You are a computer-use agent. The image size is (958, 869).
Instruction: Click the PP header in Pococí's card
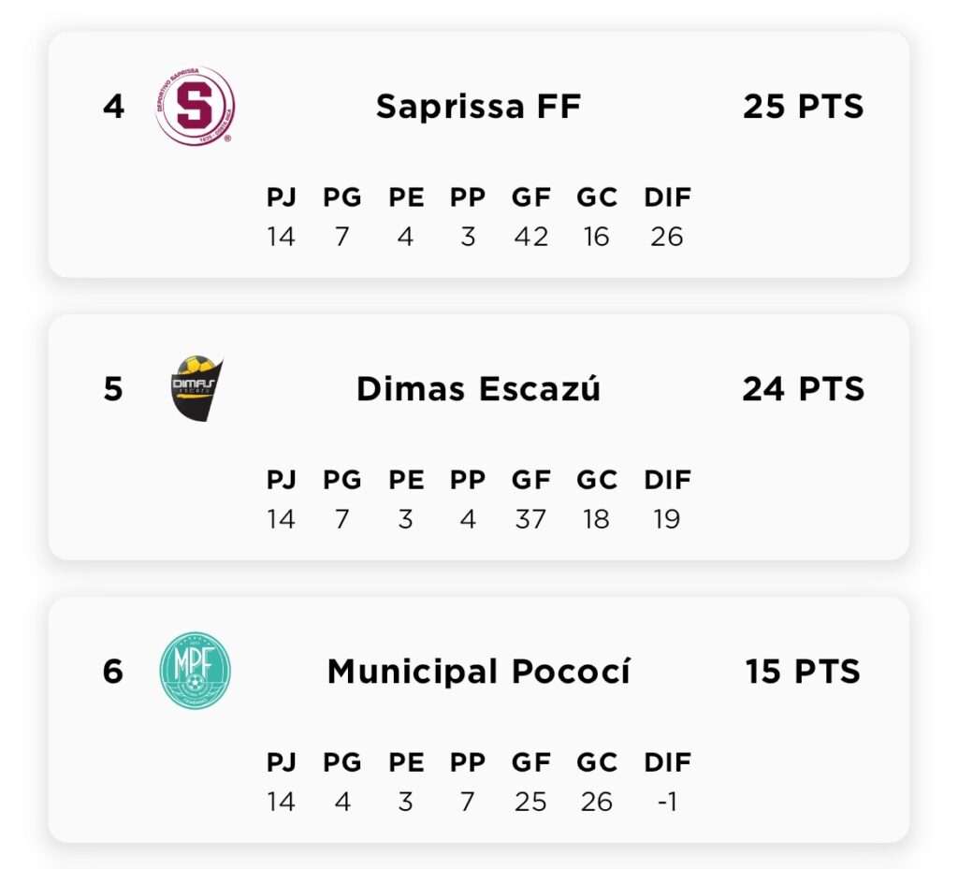[x=467, y=763]
